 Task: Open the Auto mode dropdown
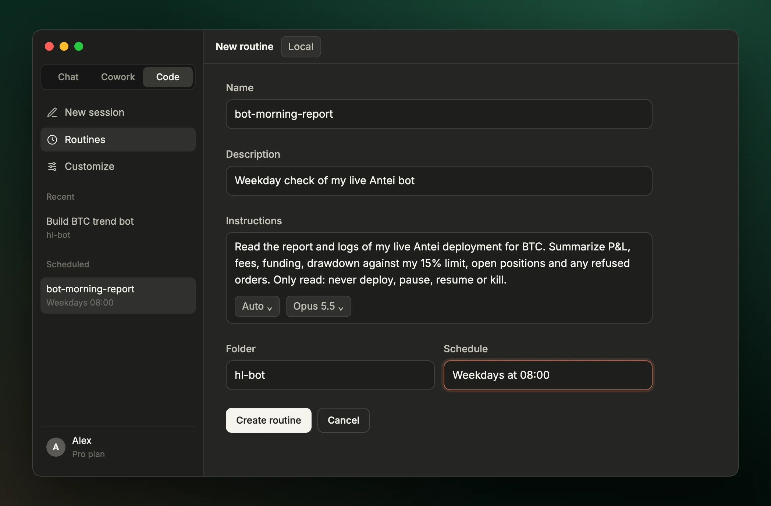click(x=257, y=306)
